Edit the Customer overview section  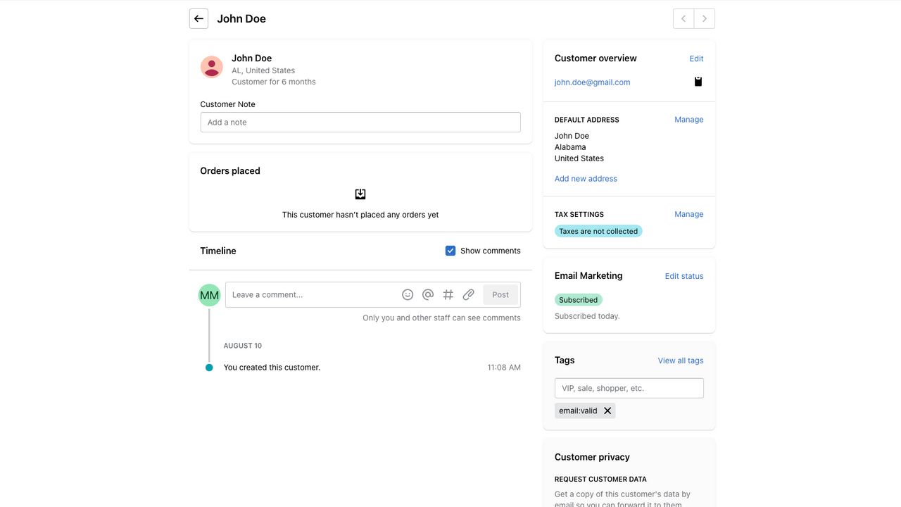695,58
